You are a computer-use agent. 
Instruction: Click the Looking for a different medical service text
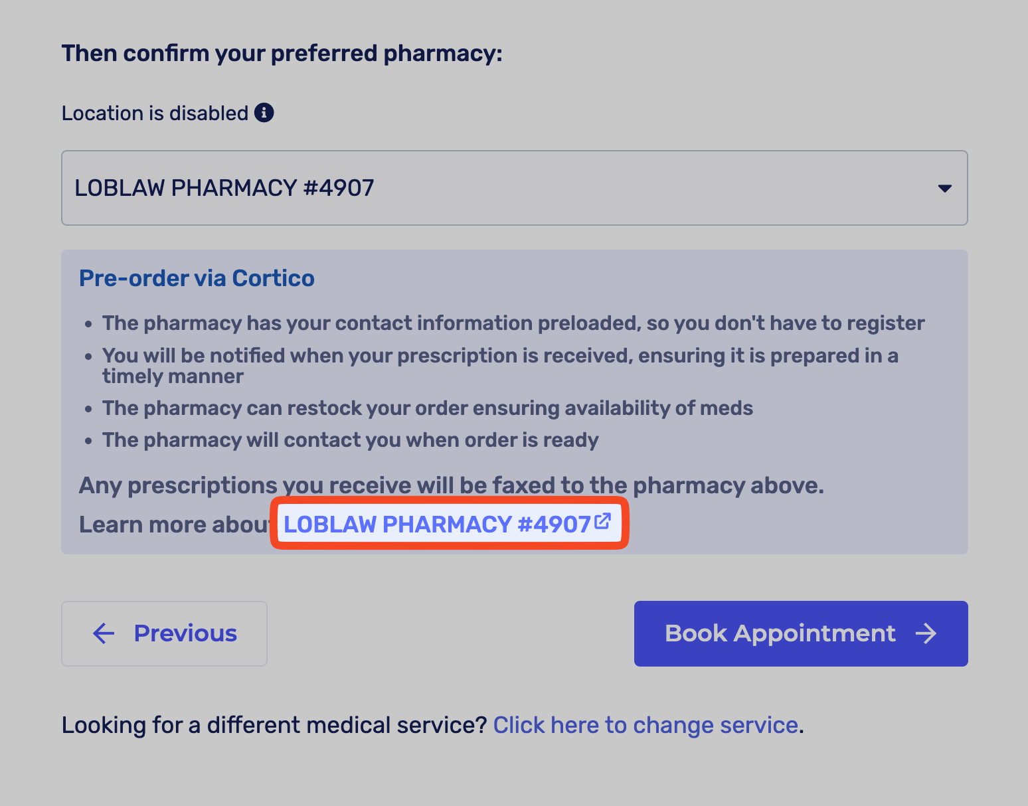(x=274, y=725)
